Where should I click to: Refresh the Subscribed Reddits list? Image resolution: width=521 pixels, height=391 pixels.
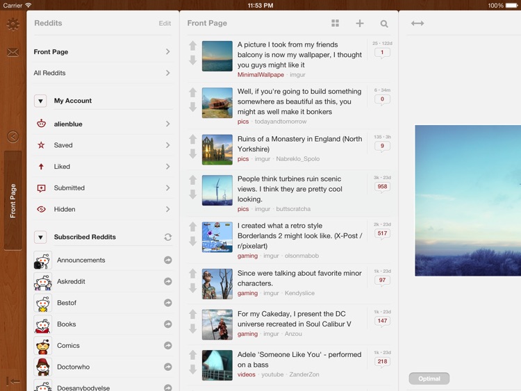[168, 238]
